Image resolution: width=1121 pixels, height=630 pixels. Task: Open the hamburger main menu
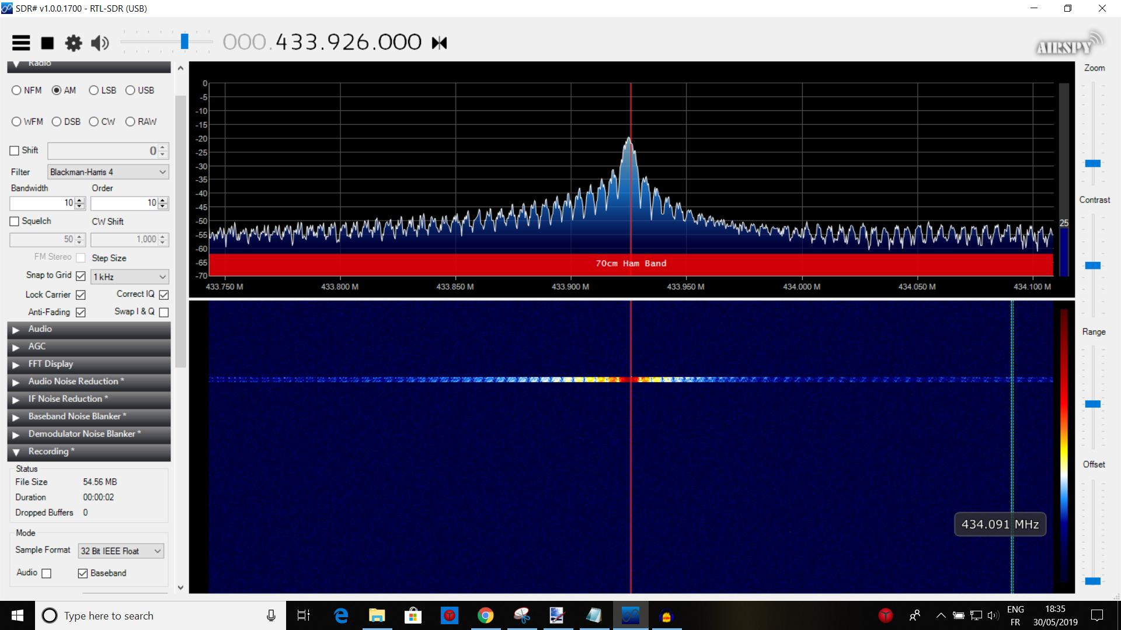pos(21,43)
